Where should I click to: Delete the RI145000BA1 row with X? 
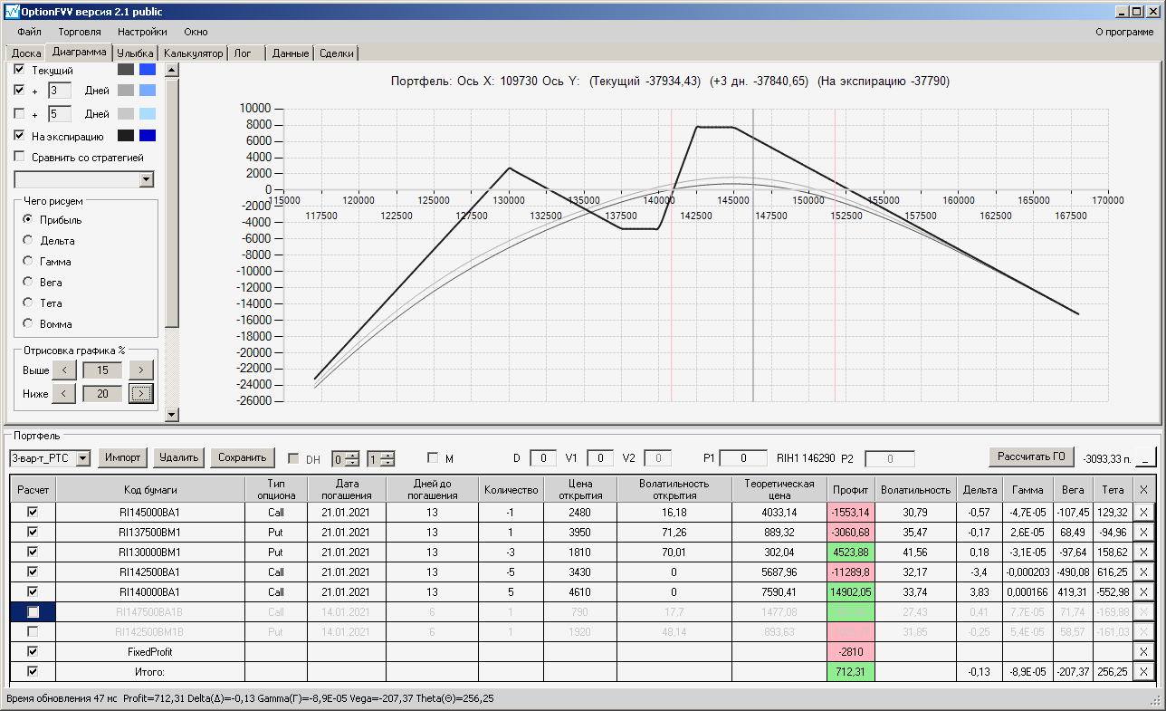pos(1143,512)
